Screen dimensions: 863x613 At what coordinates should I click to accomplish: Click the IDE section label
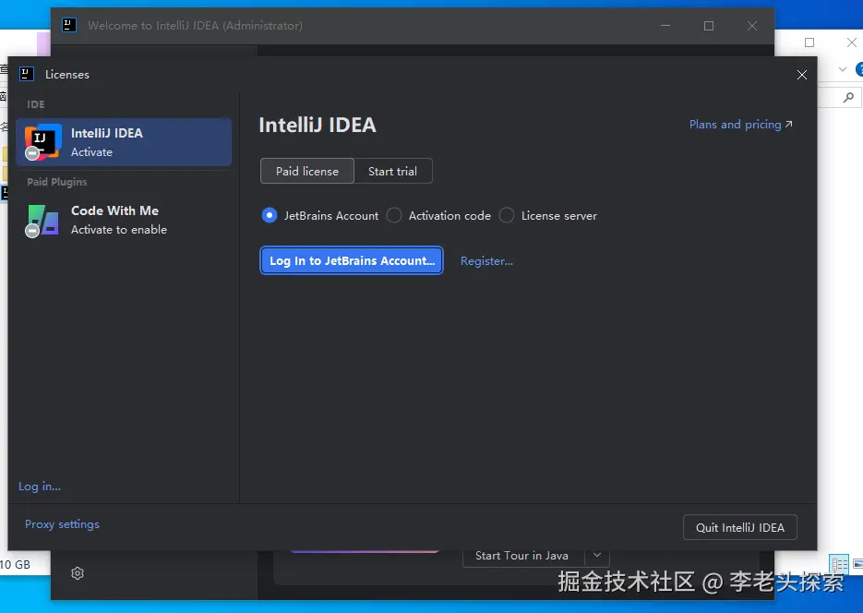(x=36, y=104)
